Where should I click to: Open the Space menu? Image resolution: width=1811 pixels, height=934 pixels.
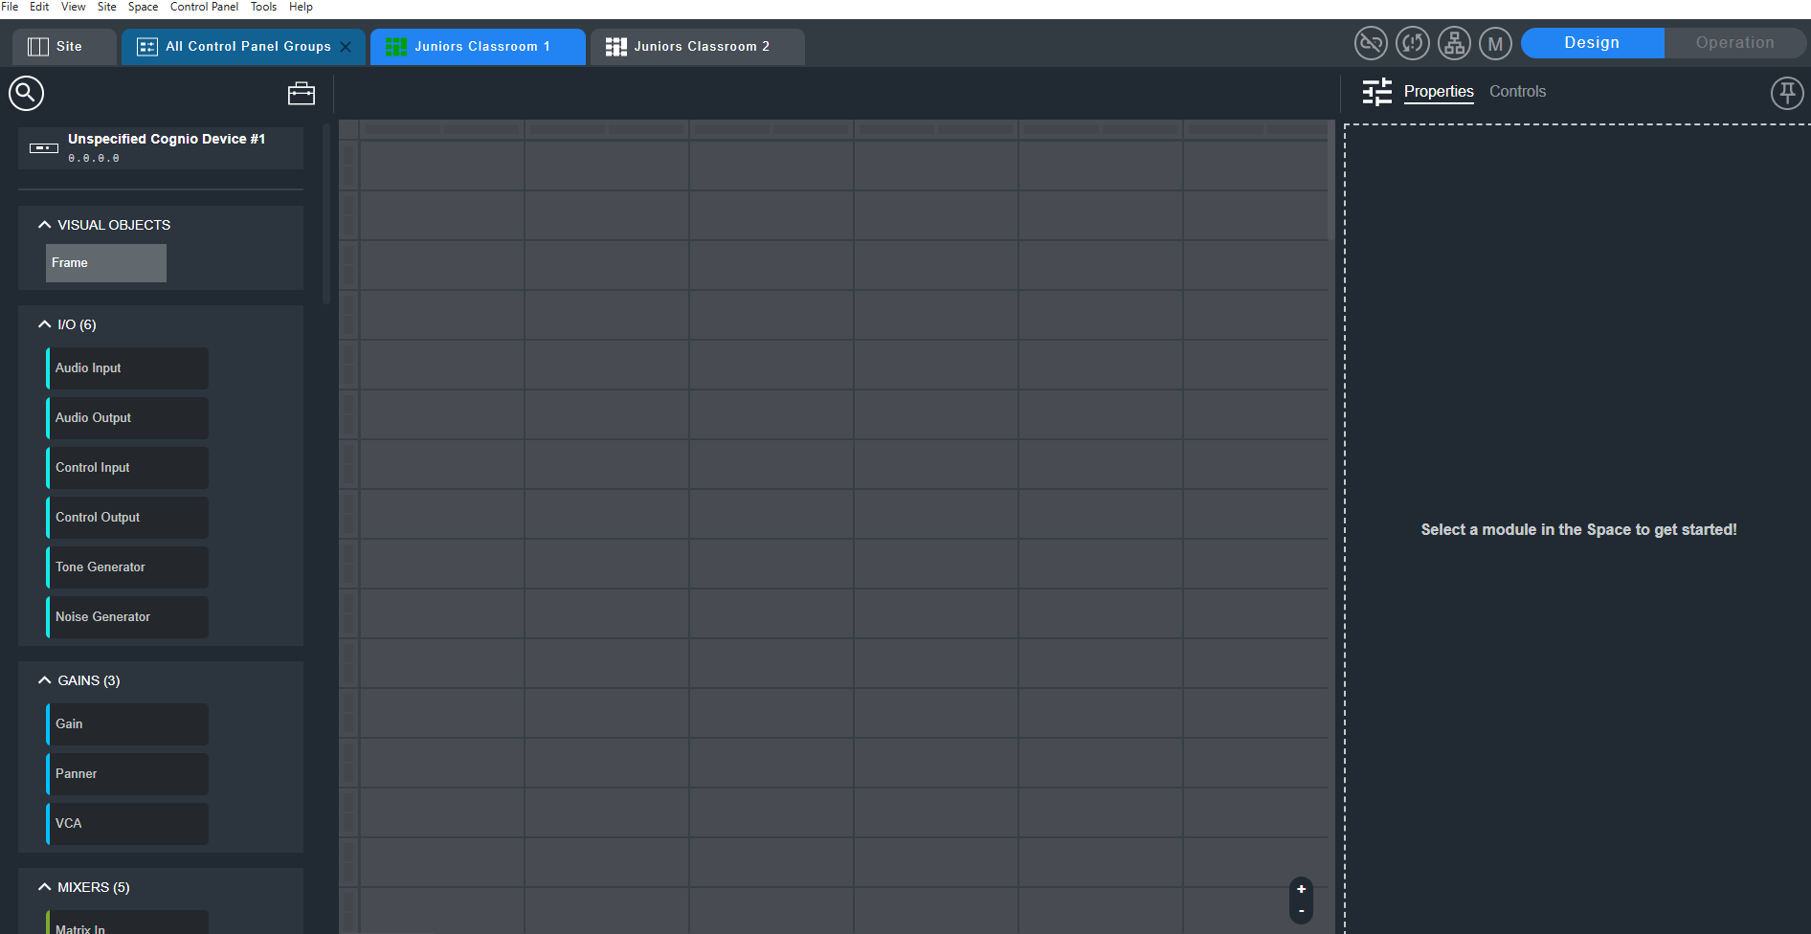144,7
